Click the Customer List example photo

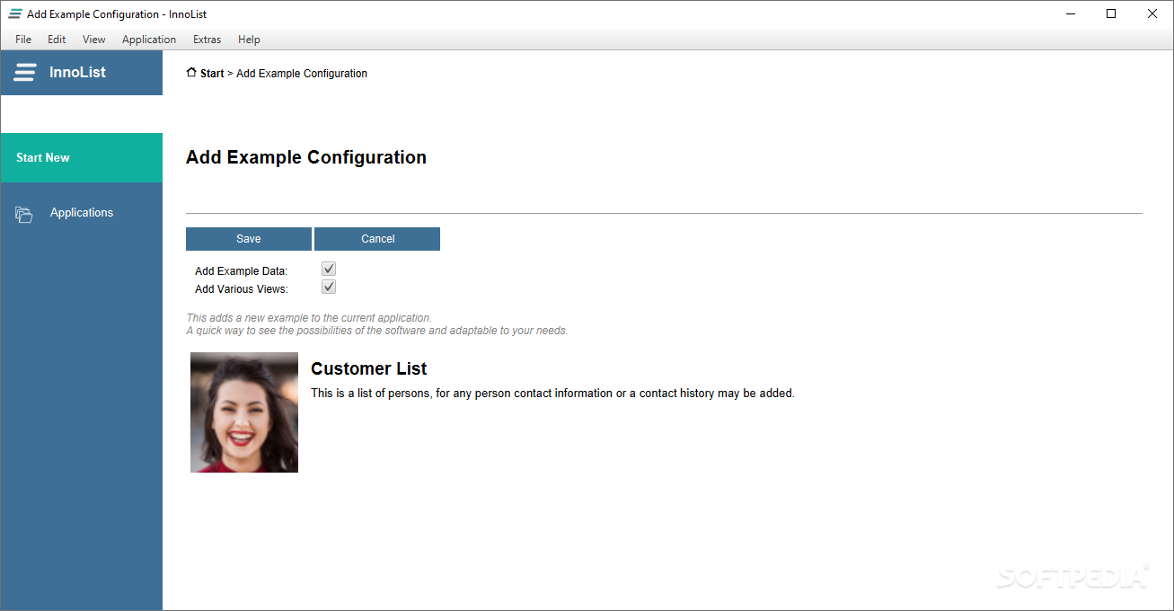tap(244, 412)
